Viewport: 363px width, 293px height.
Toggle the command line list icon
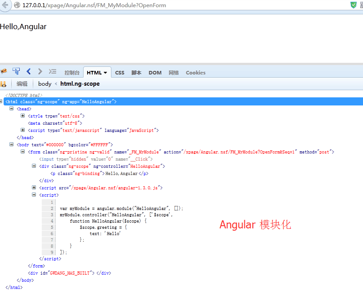[53, 71]
